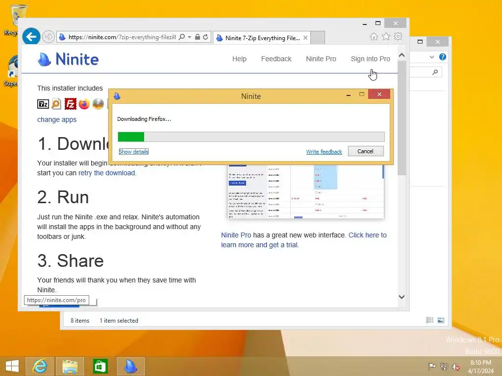Open address bar autocomplete dropdown arrow
The height and width of the screenshot is (376, 502).
190,37
